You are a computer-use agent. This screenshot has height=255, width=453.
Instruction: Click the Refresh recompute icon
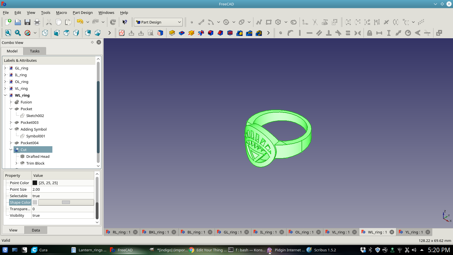coord(113,22)
